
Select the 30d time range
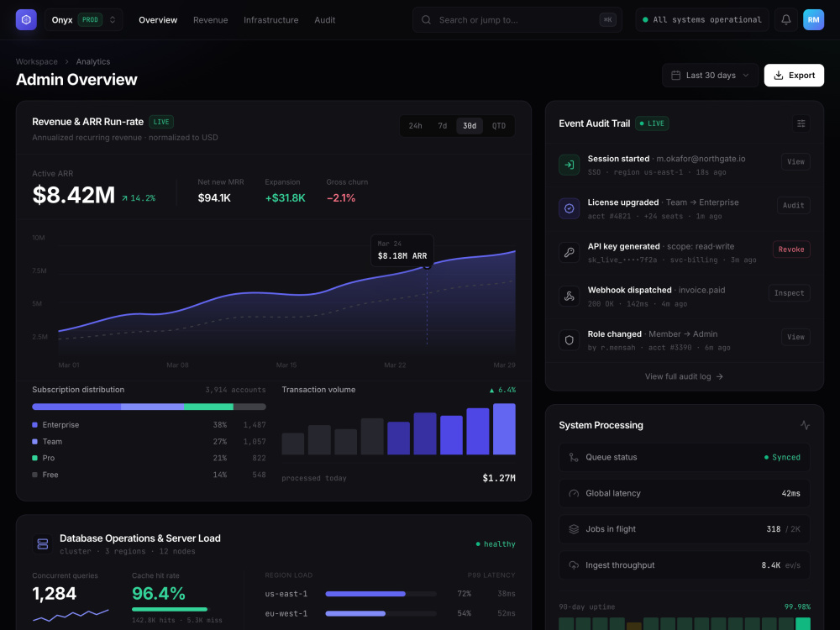(x=470, y=126)
